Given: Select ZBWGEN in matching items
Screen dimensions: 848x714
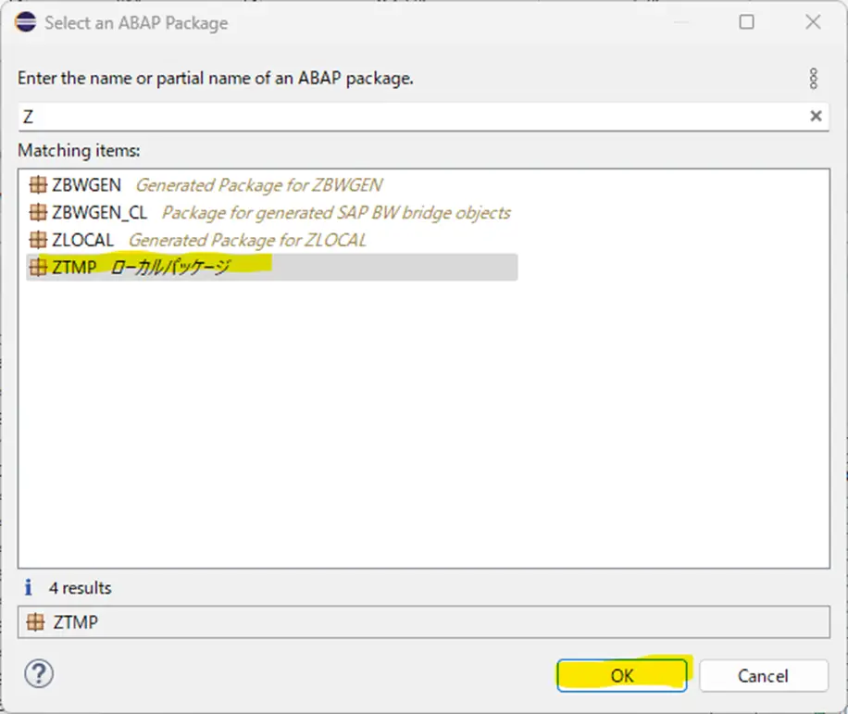Looking at the screenshot, I should pyautogui.click(x=206, y=185).
